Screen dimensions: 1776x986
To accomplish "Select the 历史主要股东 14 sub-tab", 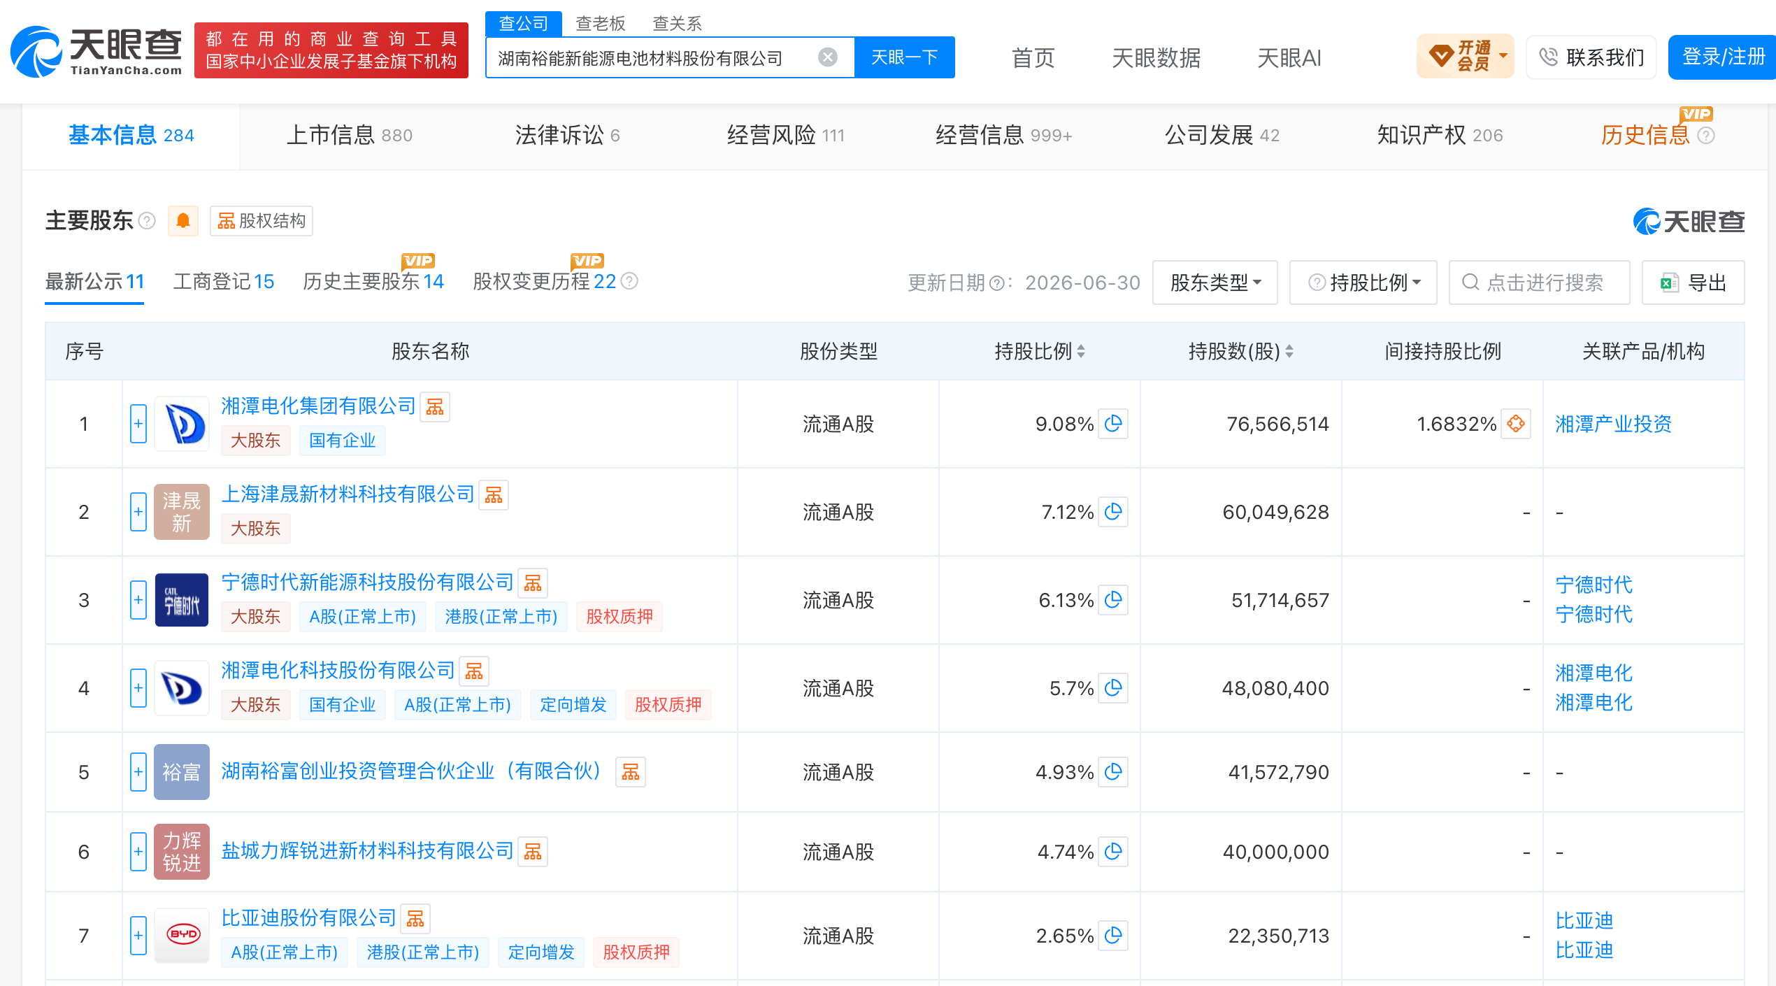I will tap(373, 282).
